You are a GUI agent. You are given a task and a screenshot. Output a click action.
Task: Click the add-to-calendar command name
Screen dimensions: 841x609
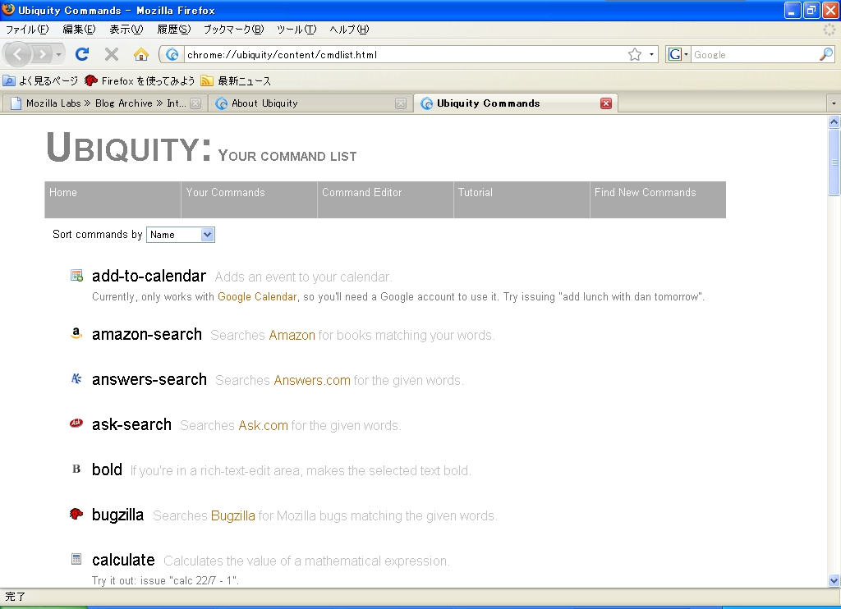[x=149, y=276]
